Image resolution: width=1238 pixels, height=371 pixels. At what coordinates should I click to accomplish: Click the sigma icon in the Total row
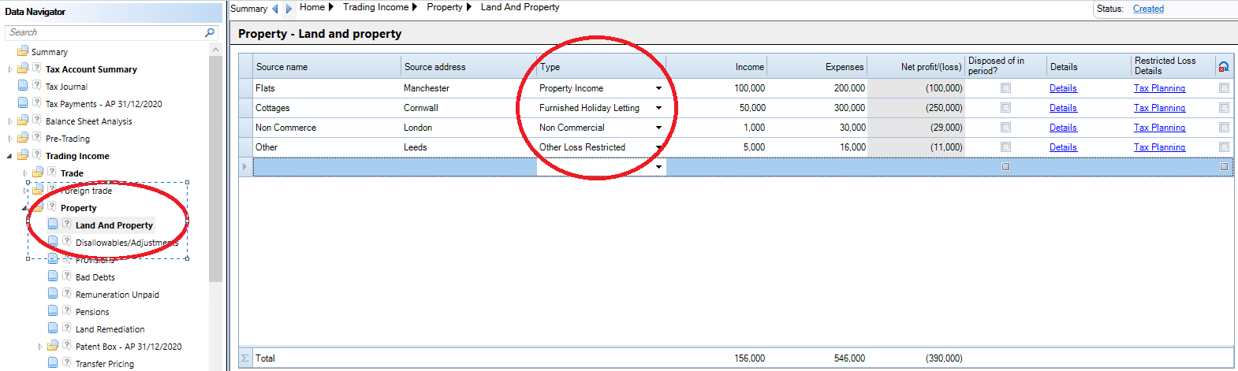[x=245, y=358]
